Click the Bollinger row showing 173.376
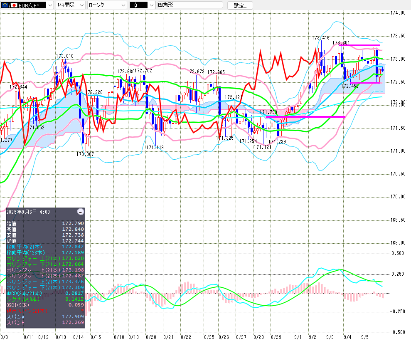 [45, 282]
